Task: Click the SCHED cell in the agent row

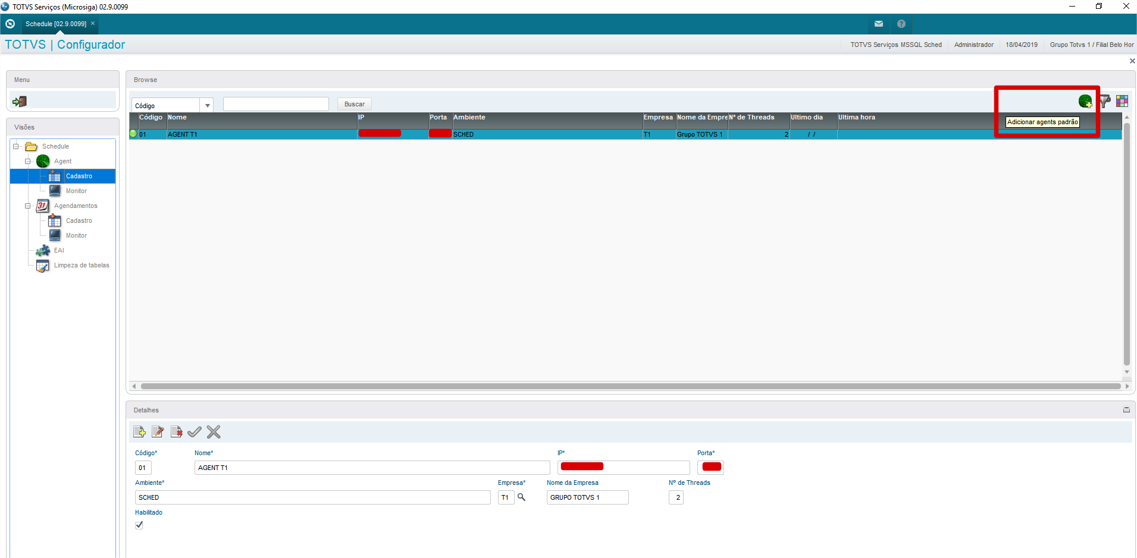Action: (547, 134)
